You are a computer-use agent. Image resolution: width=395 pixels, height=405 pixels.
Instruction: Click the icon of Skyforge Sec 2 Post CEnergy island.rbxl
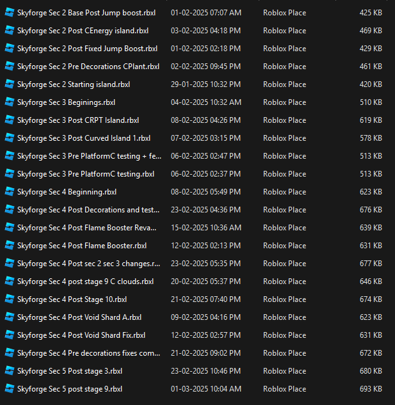click(10, 31)
